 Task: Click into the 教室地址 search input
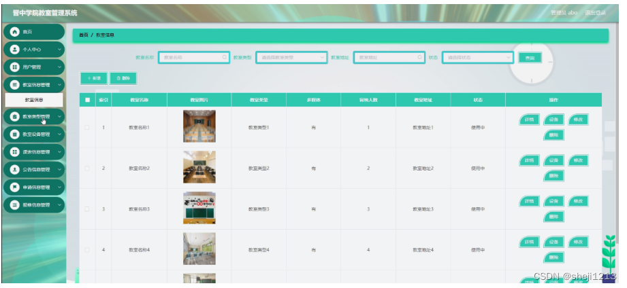coord(389,58)
